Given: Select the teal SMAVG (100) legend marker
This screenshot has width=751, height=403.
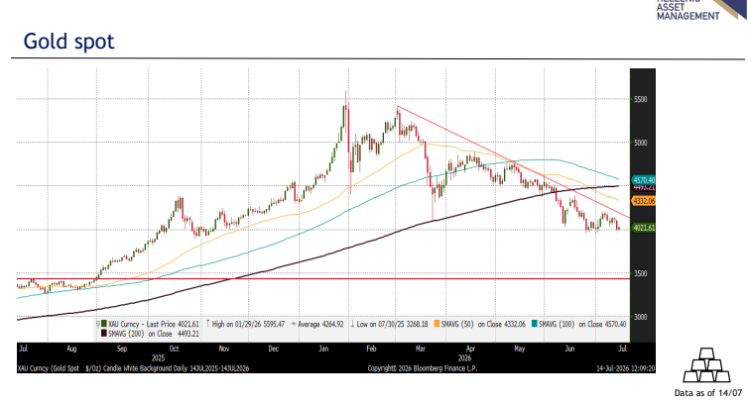Looking at the screenshot, I should pyautogui.click(x=535, y=324).
